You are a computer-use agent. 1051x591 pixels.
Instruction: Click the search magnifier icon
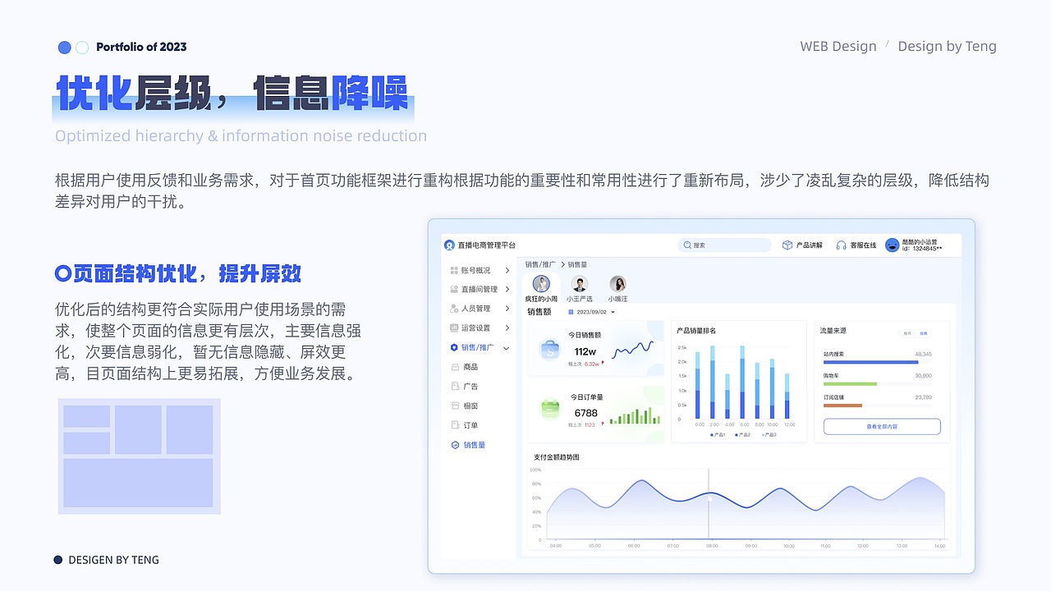688,245
